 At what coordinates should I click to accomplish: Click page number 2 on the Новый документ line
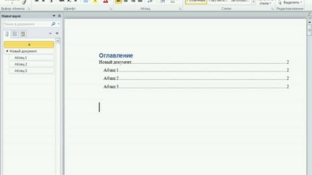288,62
